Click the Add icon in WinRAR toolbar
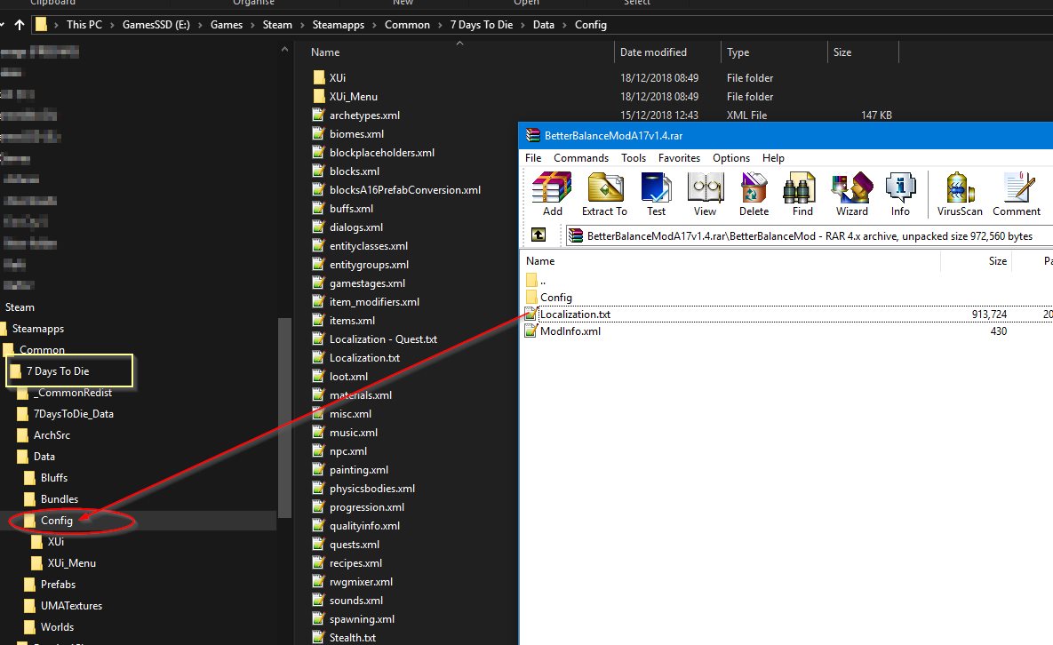Viewport: 1053px width, 645px height. pos(552,195)
